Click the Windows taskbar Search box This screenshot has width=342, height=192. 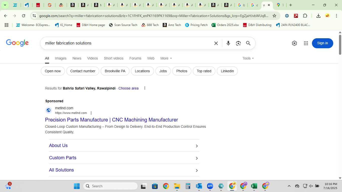point(110,186)
